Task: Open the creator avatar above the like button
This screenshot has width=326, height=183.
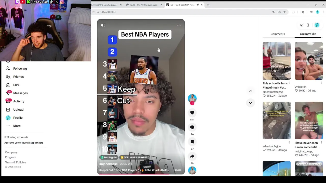Action: pyautogui.click(x=192, y=98)
